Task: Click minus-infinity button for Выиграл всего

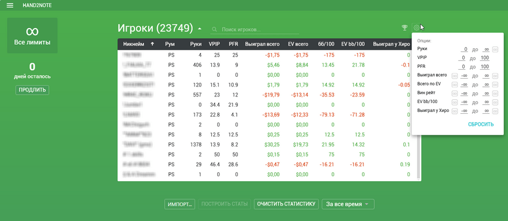Action: pyautogui.click(x=454, y=76)
